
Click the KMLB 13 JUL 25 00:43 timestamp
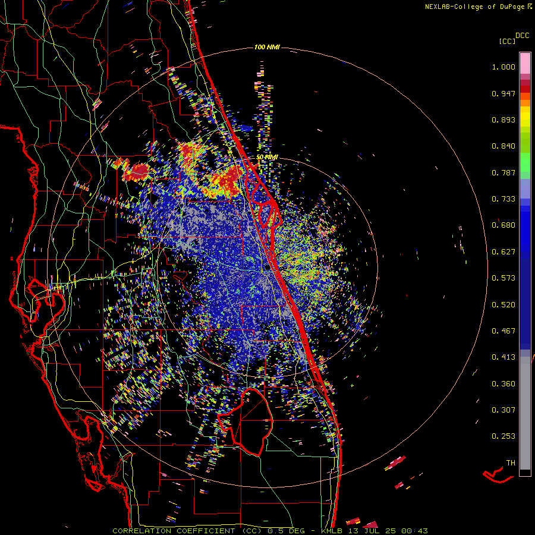click(374, 531)
